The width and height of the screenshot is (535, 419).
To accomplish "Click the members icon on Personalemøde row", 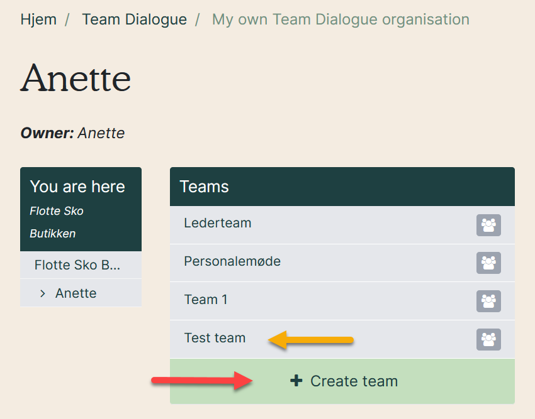I will tap(489, 263).
